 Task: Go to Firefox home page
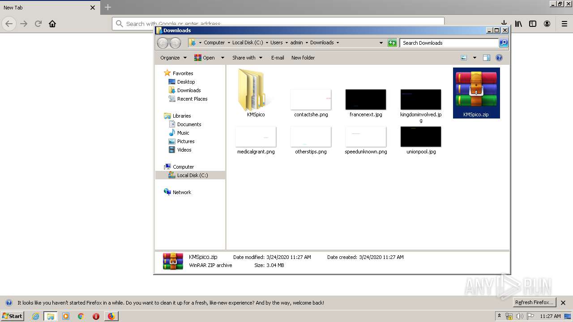pyautogui.click(x=52, y=24)
